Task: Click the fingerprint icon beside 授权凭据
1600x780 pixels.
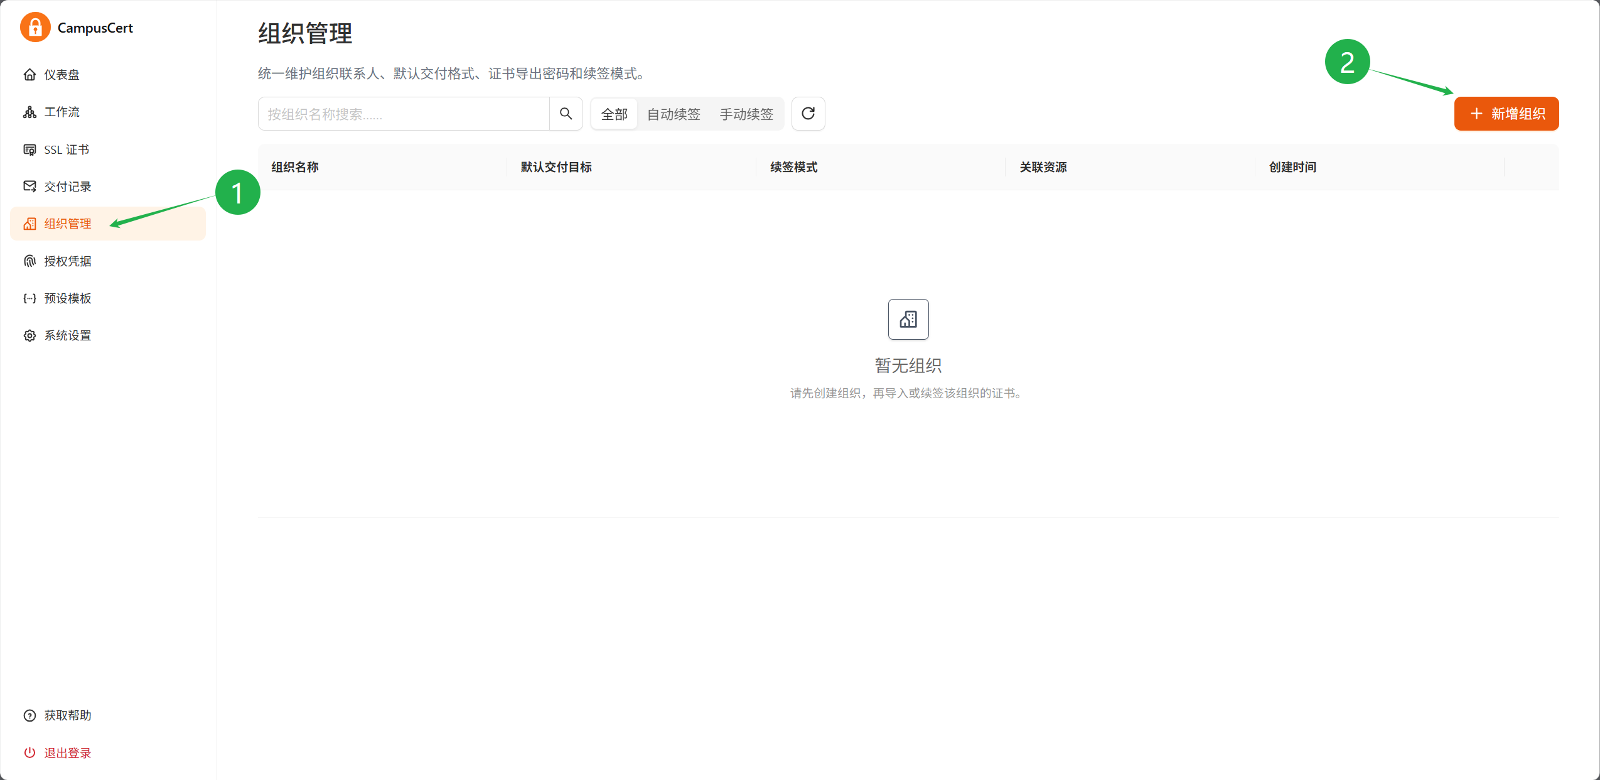Action: (x=30, y=261)
